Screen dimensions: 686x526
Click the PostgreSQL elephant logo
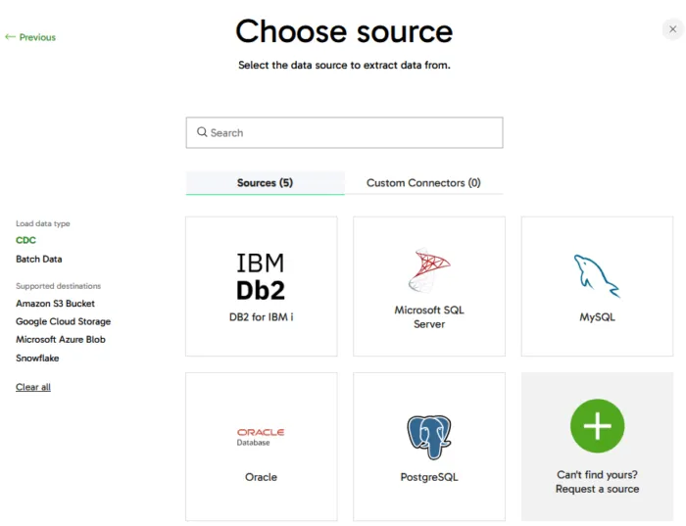coord(429,437)
